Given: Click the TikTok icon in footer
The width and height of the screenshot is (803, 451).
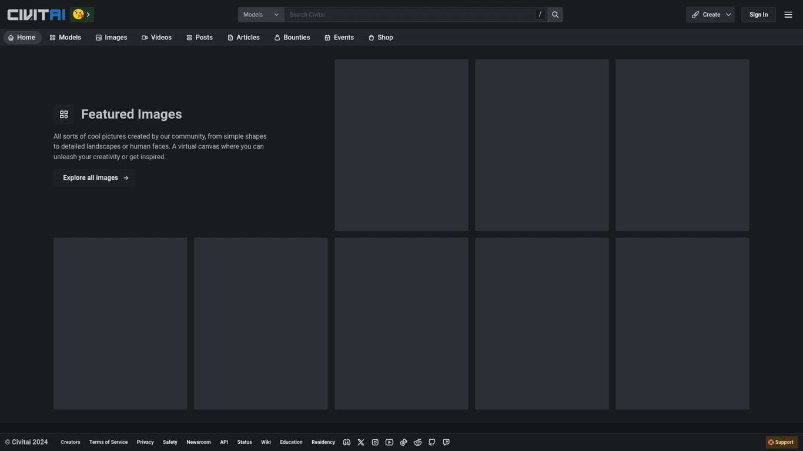Looking at the screenshot, I should [403, 442].
